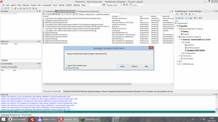Click the open folder icon in main toolbar
The image size is (218, 122).
[15, 8]
